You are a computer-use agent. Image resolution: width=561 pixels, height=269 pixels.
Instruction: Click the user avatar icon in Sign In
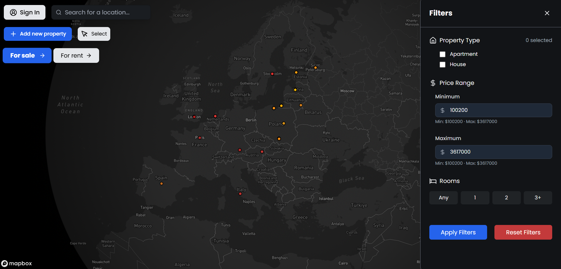[13, 12]
